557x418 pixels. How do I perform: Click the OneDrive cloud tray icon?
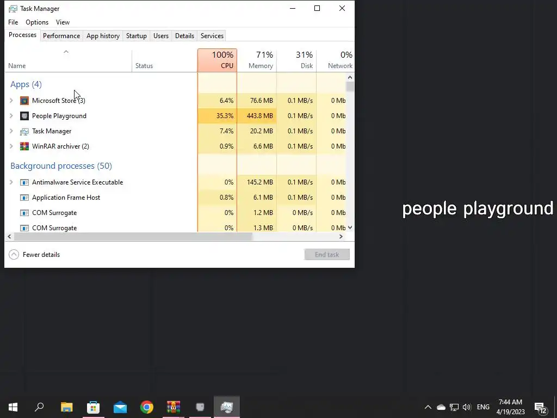click(x=441, y=407)
